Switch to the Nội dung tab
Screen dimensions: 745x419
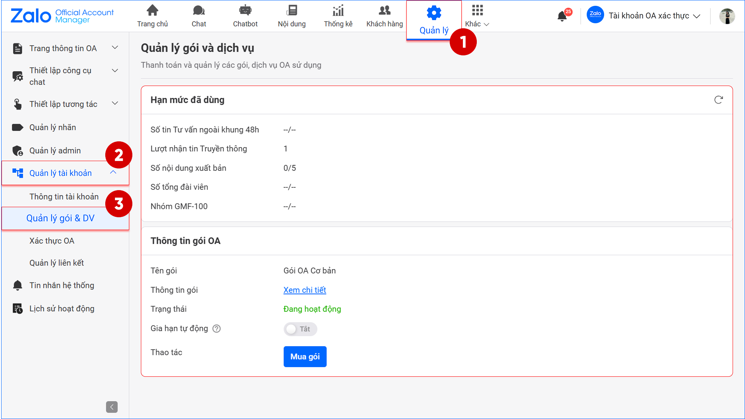tap(291, 16)
